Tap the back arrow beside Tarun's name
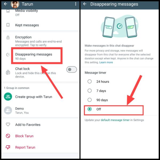 coord(6,4)
